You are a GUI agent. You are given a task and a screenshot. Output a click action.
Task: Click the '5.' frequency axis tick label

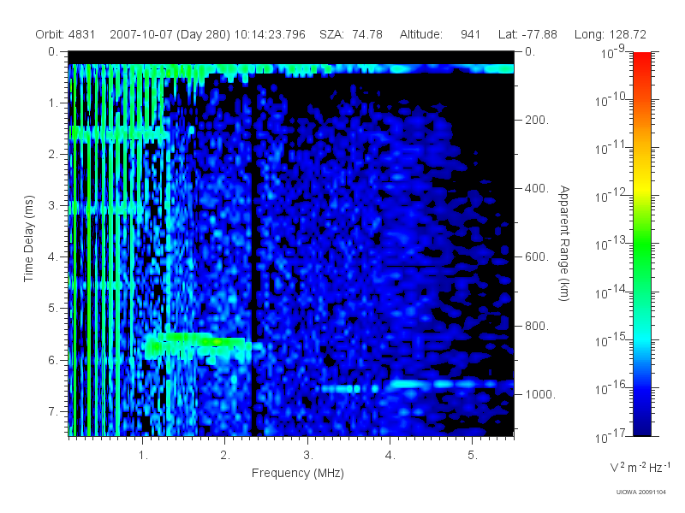[x=473, y=455]
